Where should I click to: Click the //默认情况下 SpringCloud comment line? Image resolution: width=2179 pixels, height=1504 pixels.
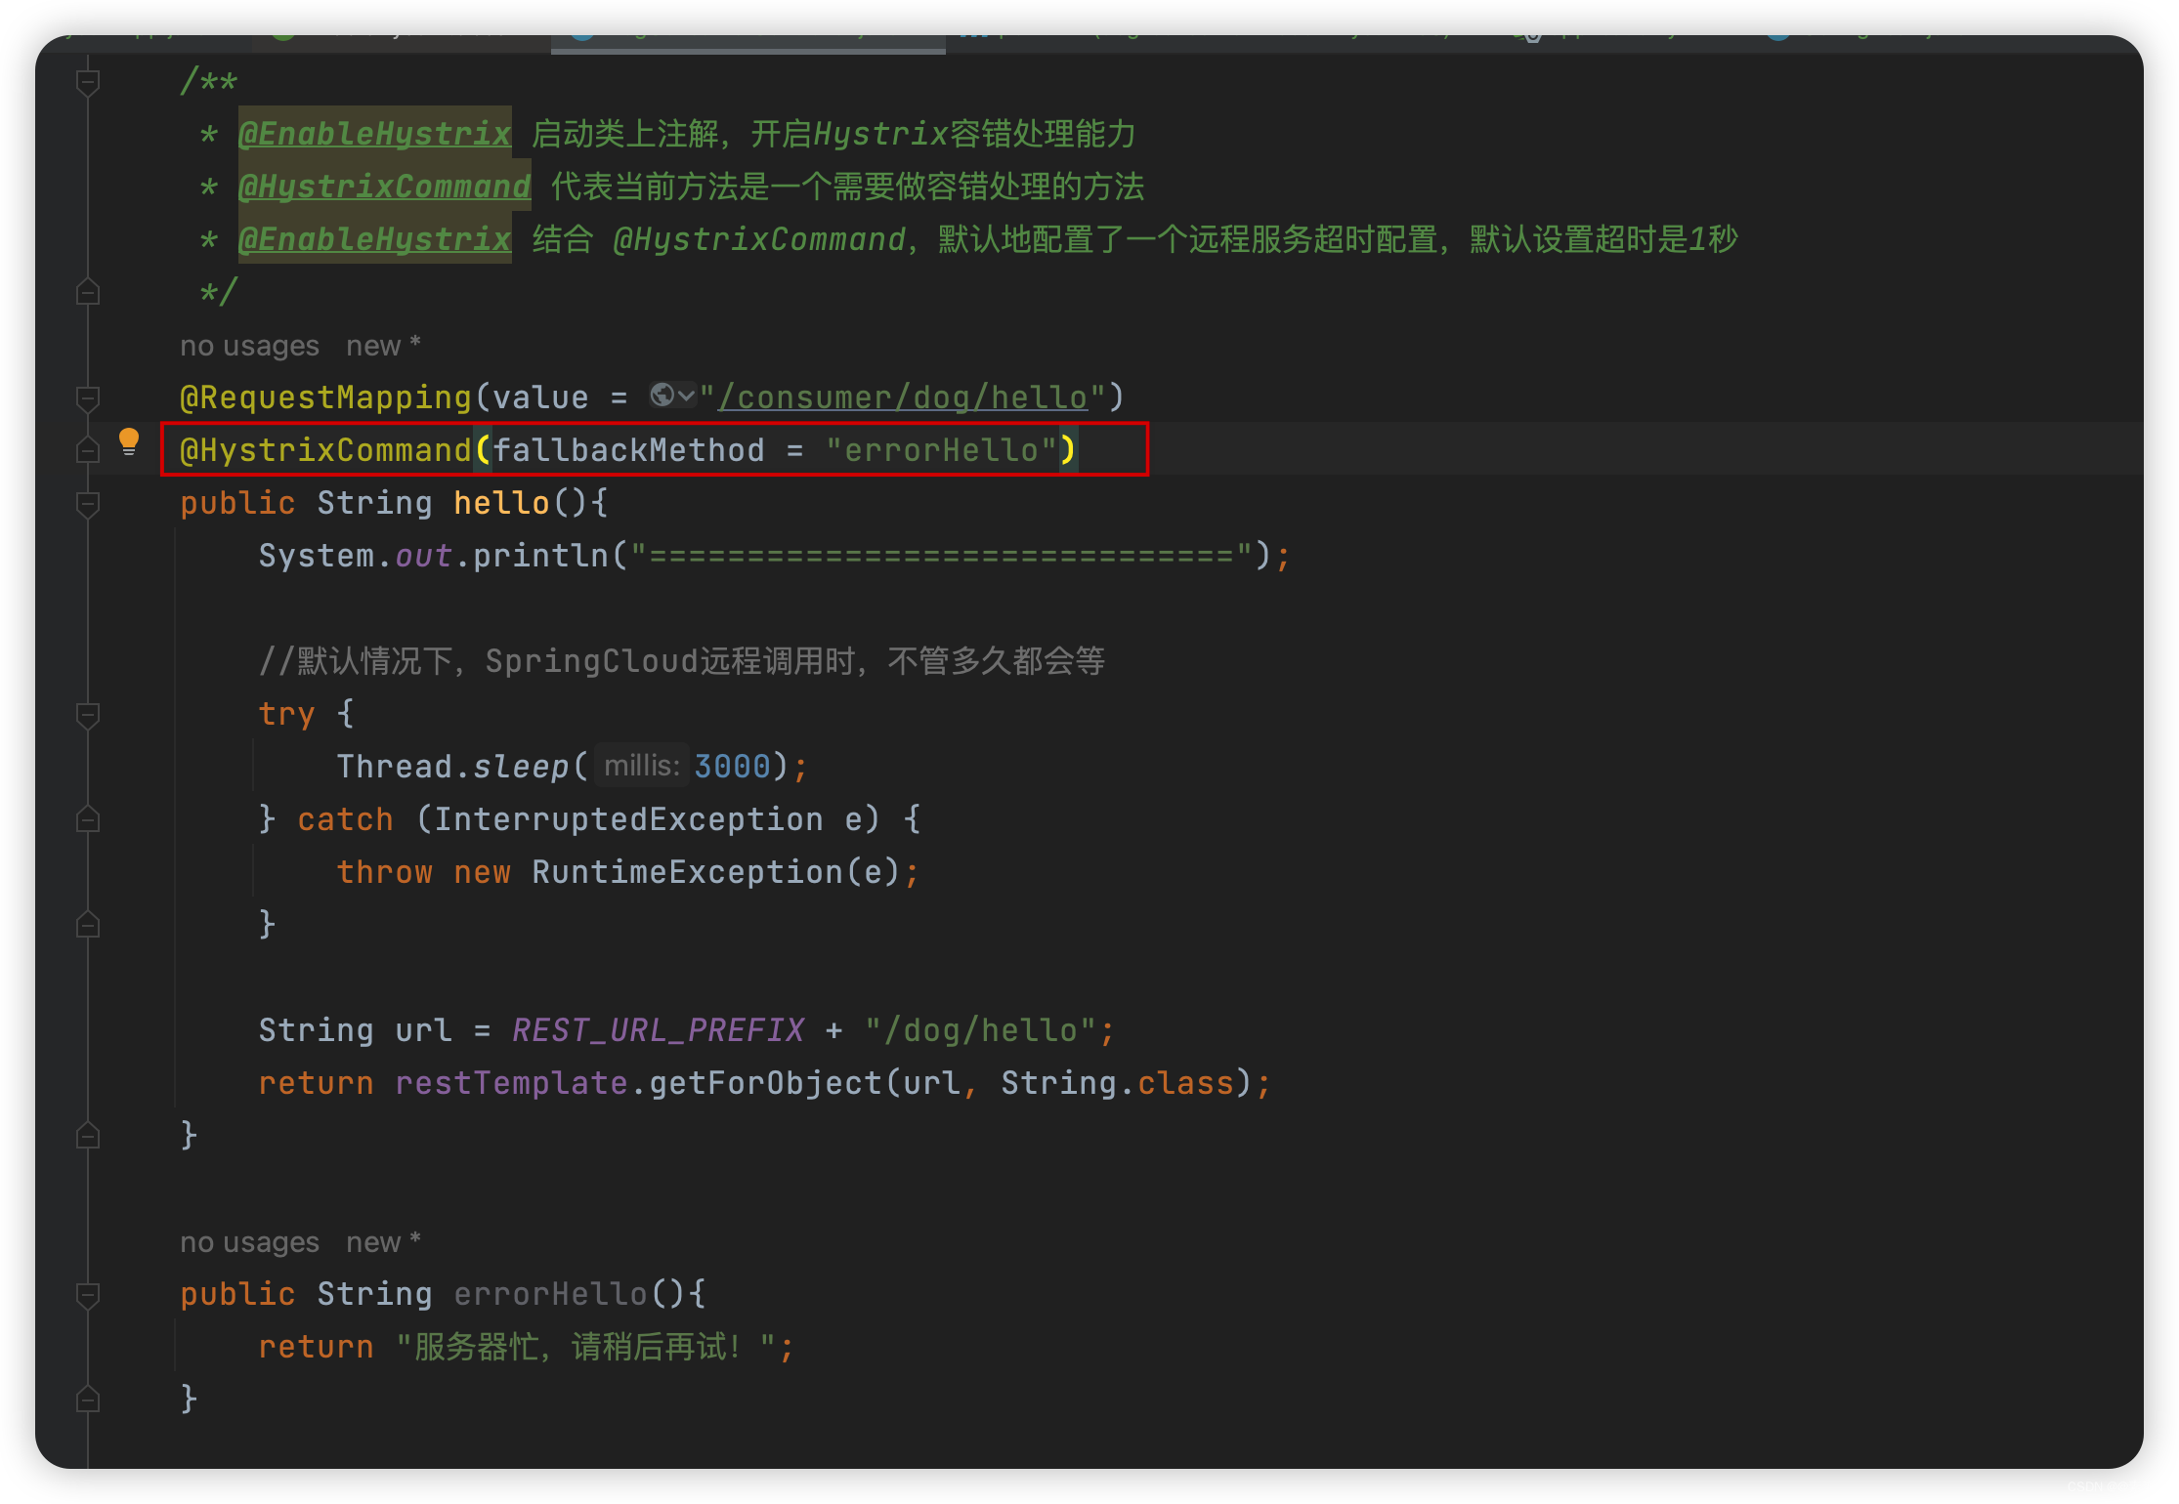(681, 661)
